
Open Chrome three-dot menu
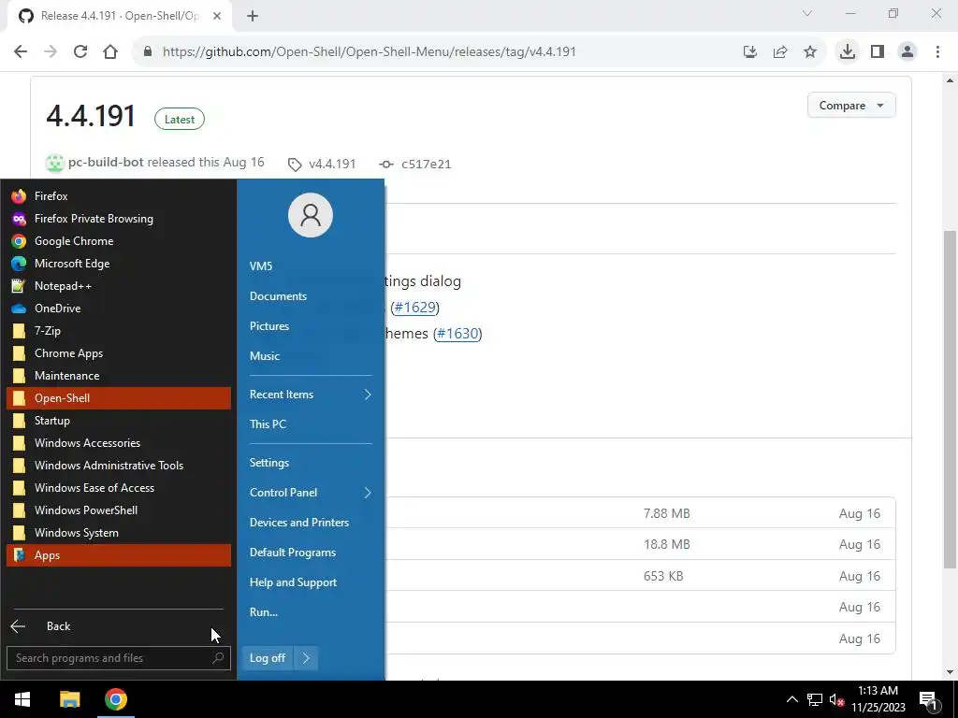(x=937, y=52)
